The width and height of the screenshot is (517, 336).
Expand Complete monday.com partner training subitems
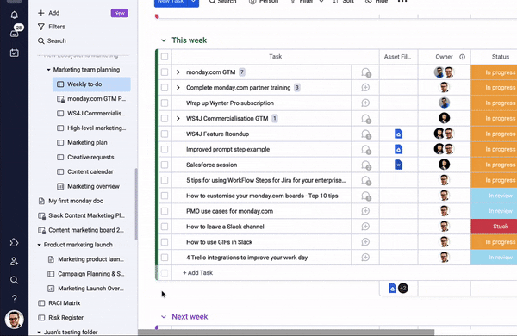(178, 87)
